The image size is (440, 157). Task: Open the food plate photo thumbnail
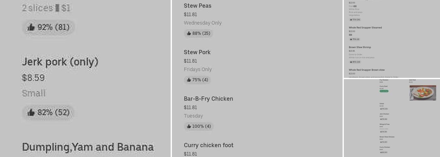(423, 93)
